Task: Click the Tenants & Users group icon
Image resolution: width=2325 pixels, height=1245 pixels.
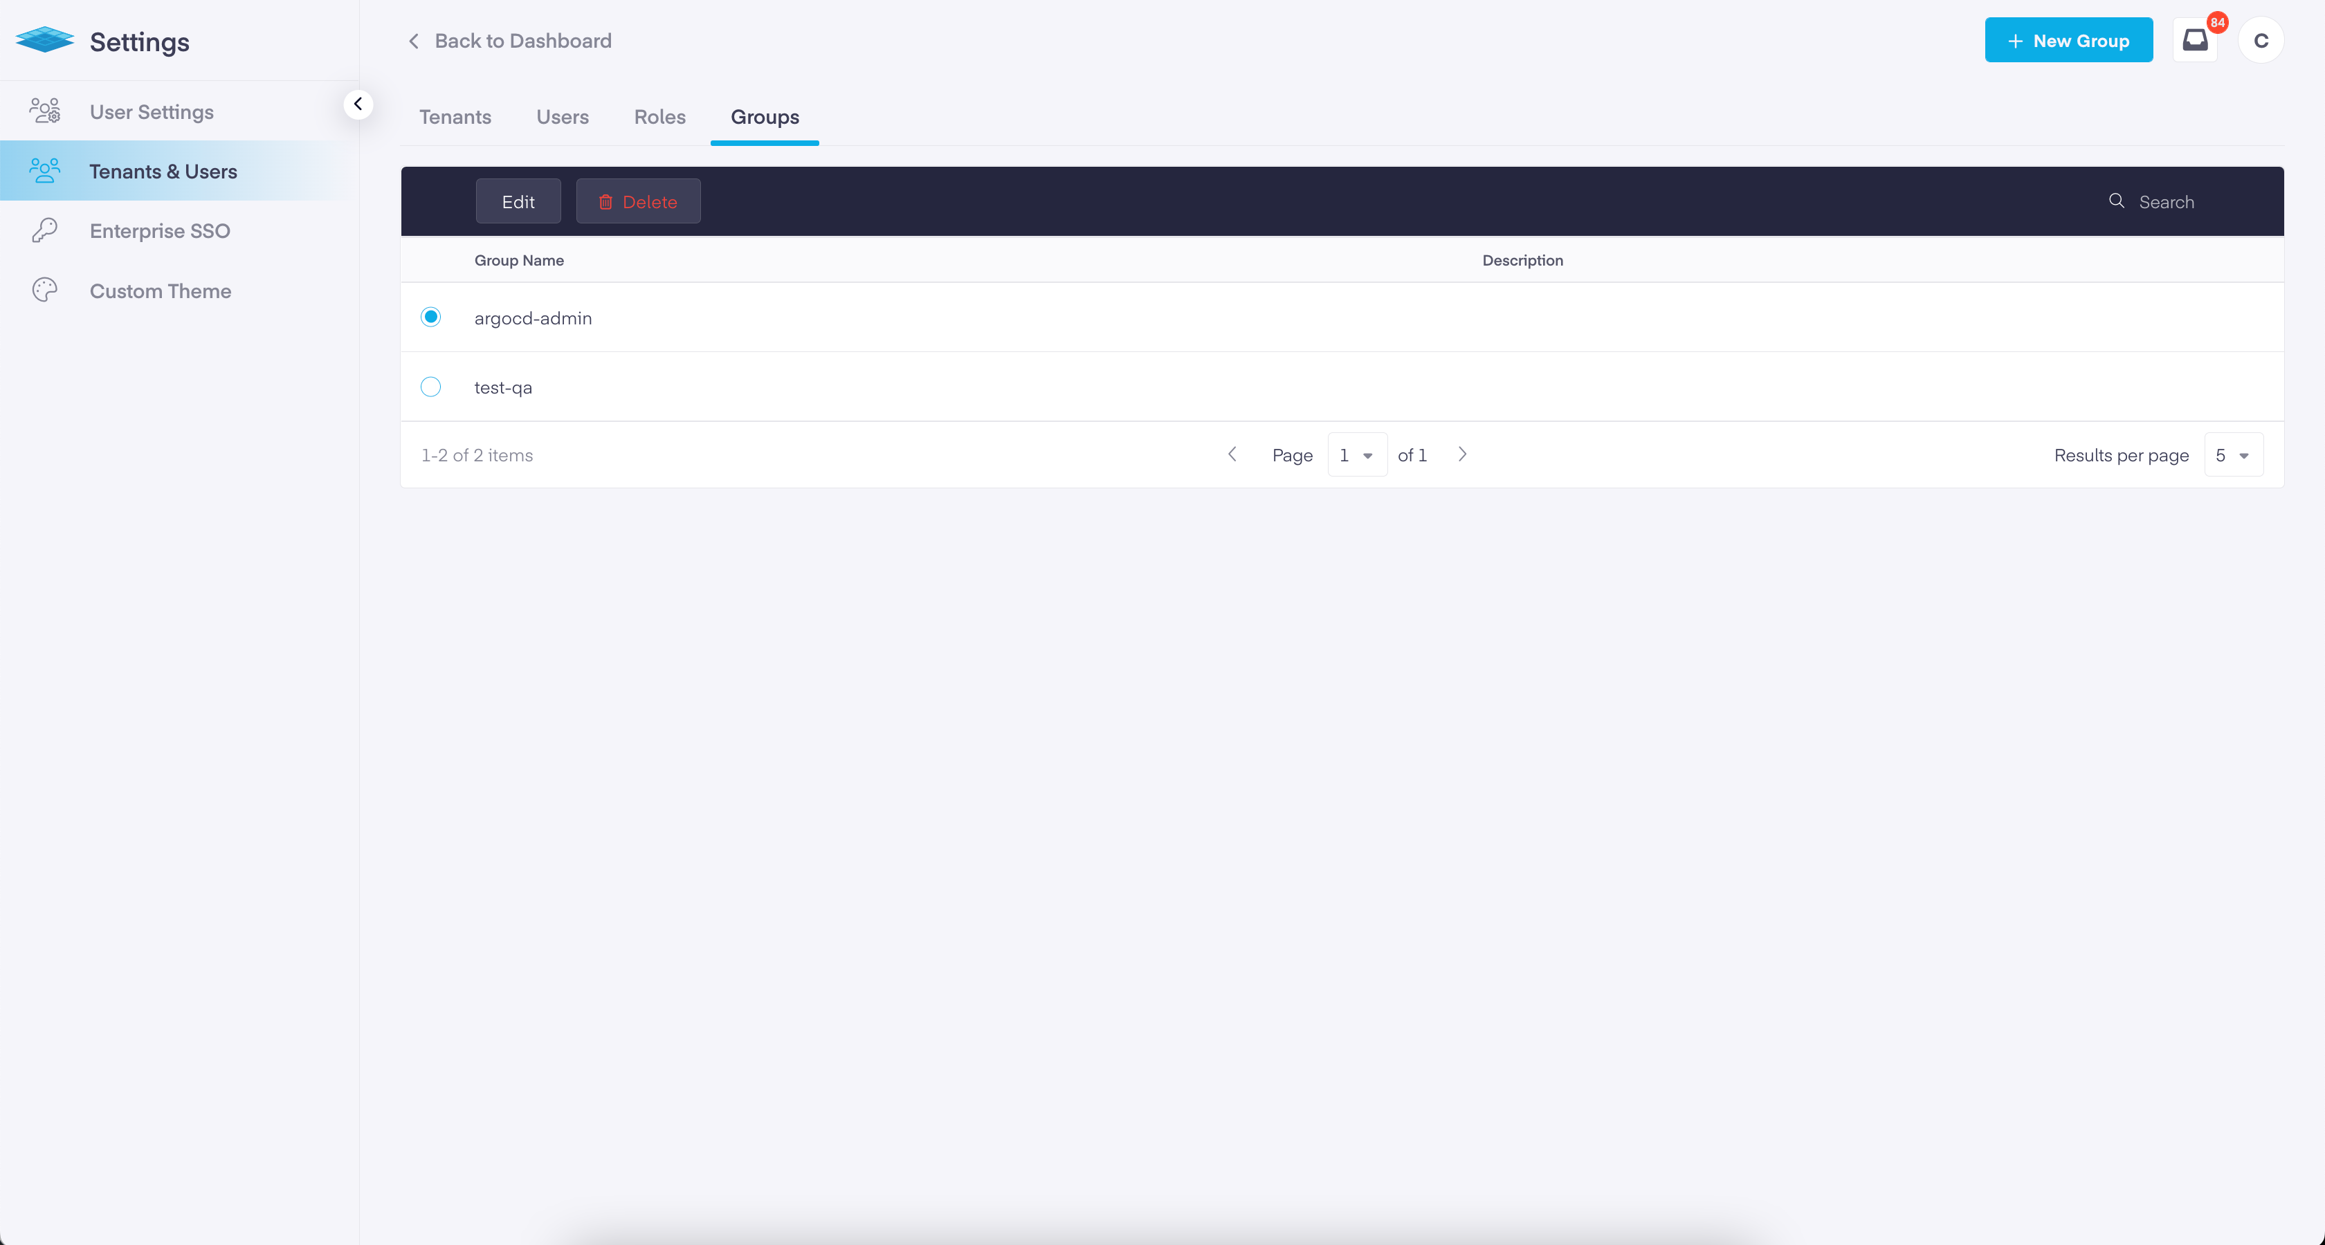Action: click(x=44, y=171)
